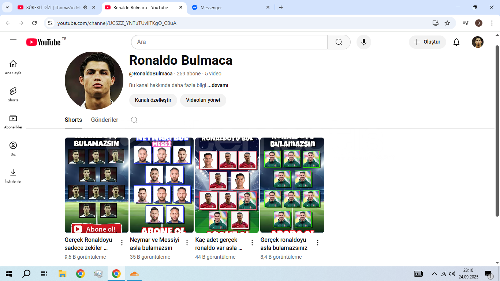Open a new browser tab

281,7
